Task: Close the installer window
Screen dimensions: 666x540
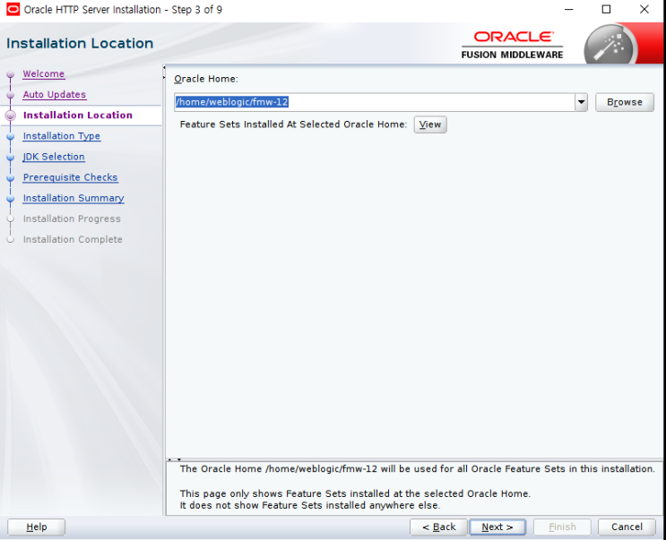Action: (x=644, y=9)
